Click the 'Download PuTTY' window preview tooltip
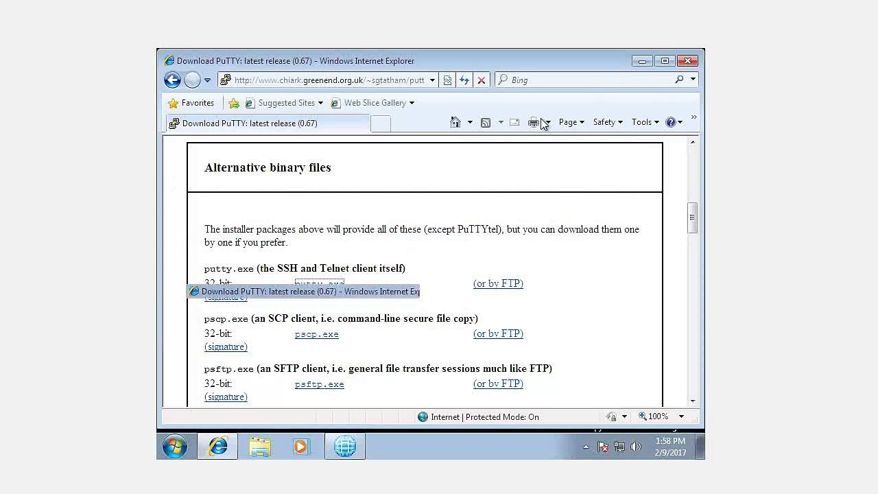The image size is (878, 494). point(303,292)
